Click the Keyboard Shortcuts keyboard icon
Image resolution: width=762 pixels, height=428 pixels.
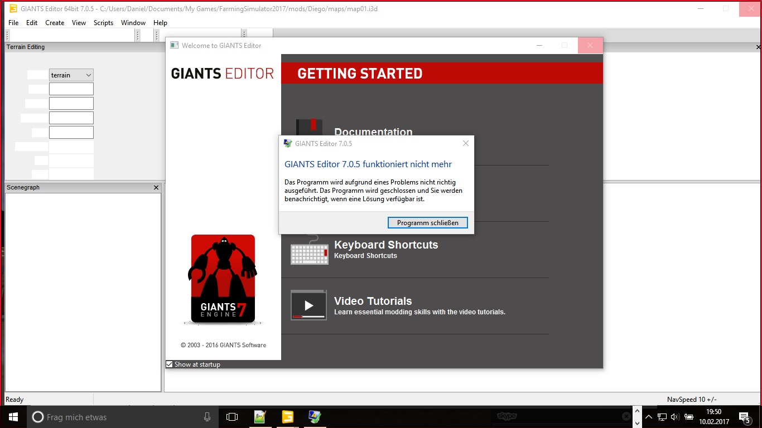tap(309, 252)
